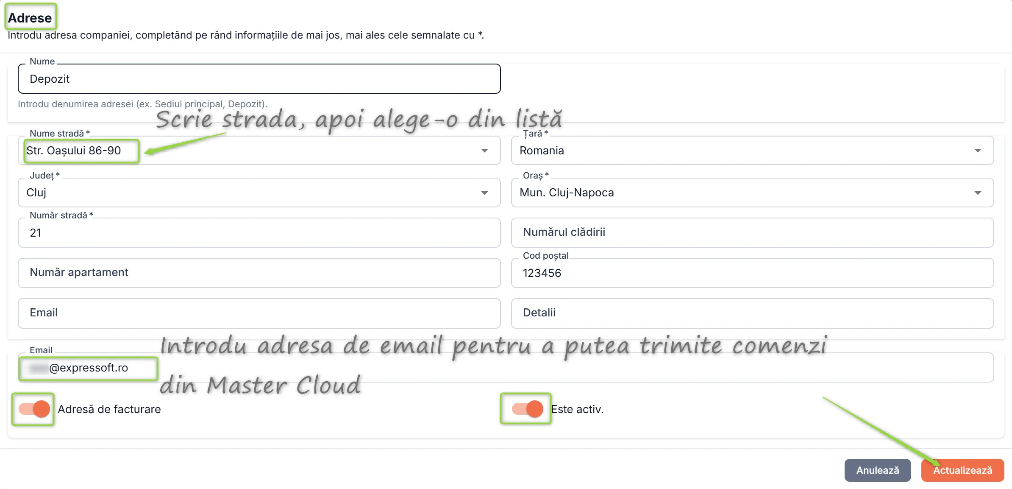Click the Adresă de facturare label
The width and height of the screenshot is (1012, 489).
[109, 409]
